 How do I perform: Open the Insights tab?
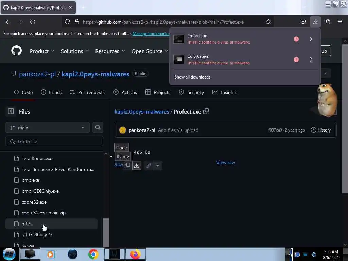pos(225,92)
